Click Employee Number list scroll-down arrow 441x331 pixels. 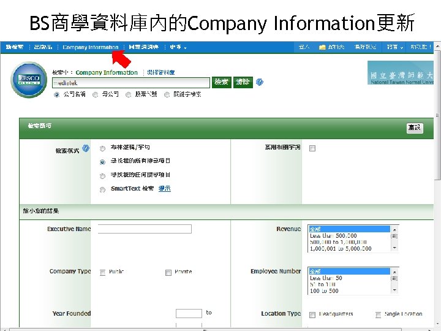(394, 291)
